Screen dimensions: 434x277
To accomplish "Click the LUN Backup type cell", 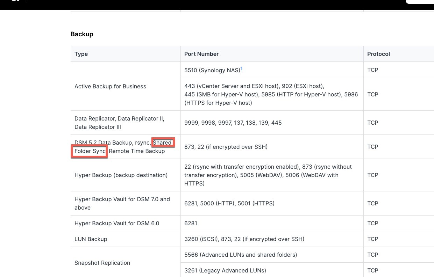I will pyautogui.click(x=91, y=239).
